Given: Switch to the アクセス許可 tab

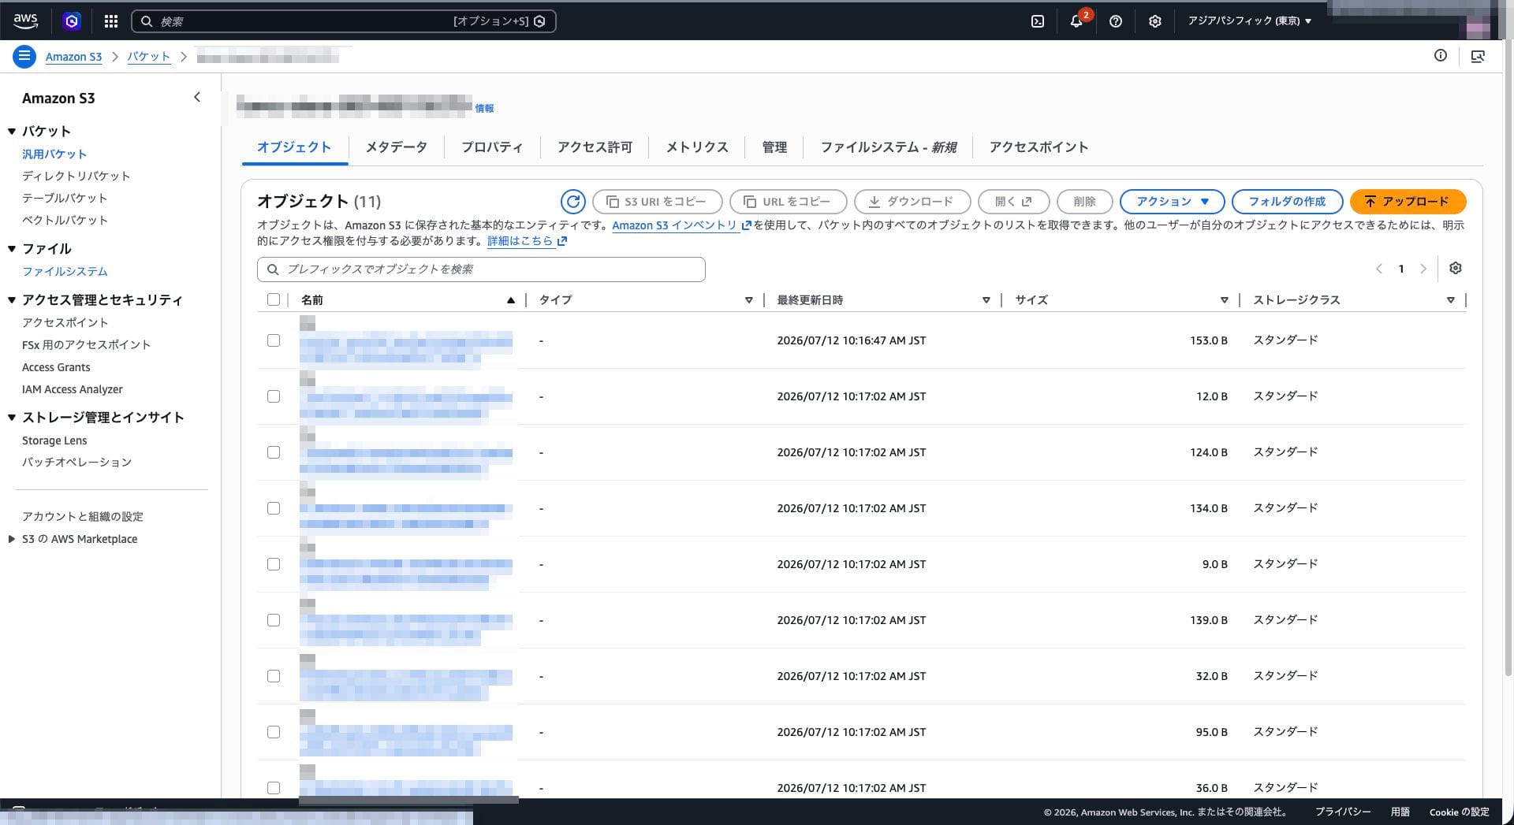Looking at the screenshot, I should point(595,147).
